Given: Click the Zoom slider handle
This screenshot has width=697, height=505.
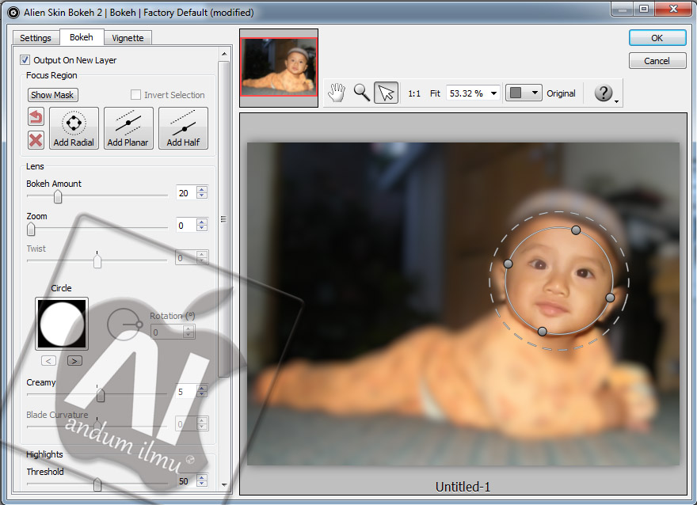Looking at the screenshot, I should pos(31,230).
